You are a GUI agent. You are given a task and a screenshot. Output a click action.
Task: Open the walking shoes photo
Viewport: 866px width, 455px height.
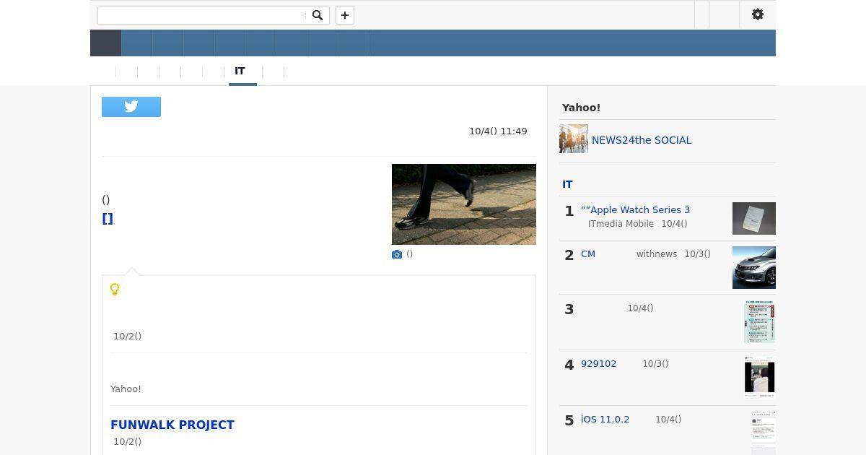(x=464, y=204)
